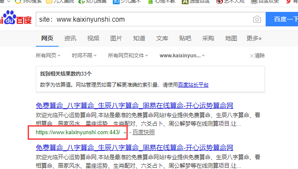Open the 百度快照 cached page link

[143, 132]
